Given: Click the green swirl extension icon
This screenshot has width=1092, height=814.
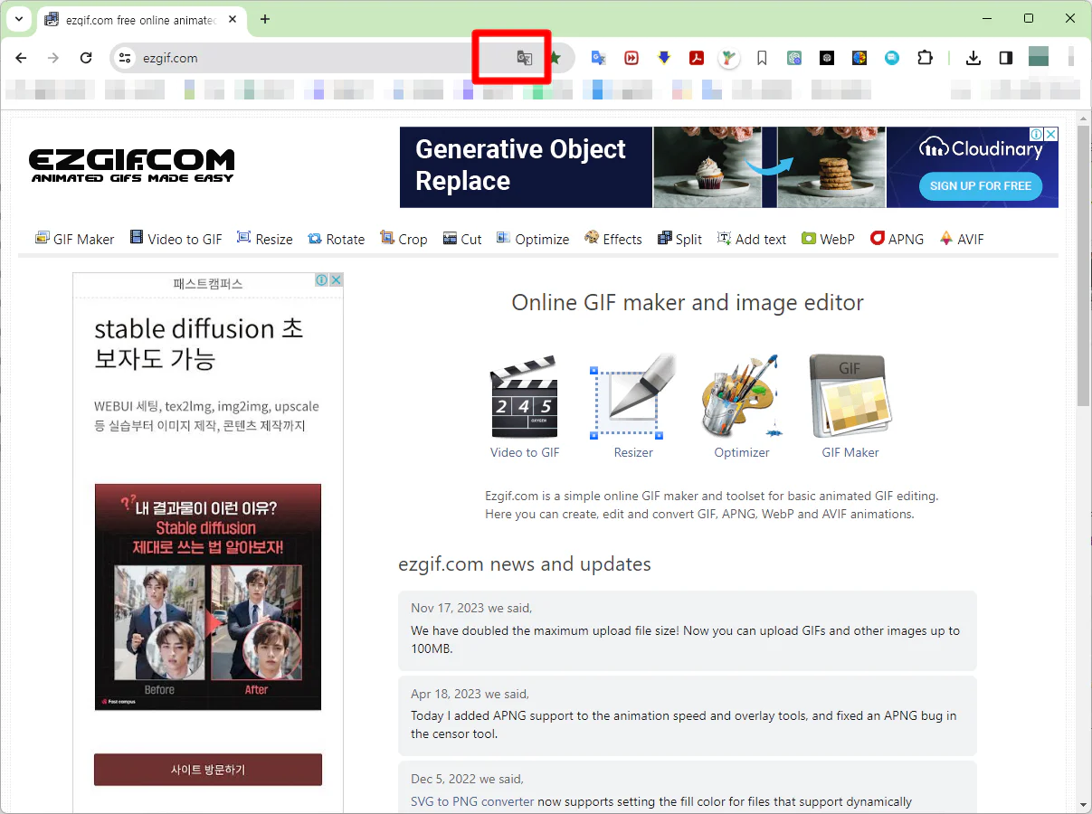Looking at the screenshot, I should coord(794,58).
